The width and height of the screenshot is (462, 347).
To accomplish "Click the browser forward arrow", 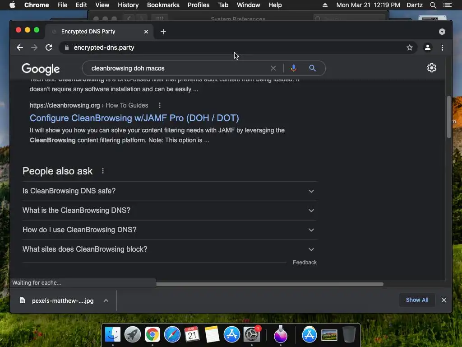I will coord(34,47).
